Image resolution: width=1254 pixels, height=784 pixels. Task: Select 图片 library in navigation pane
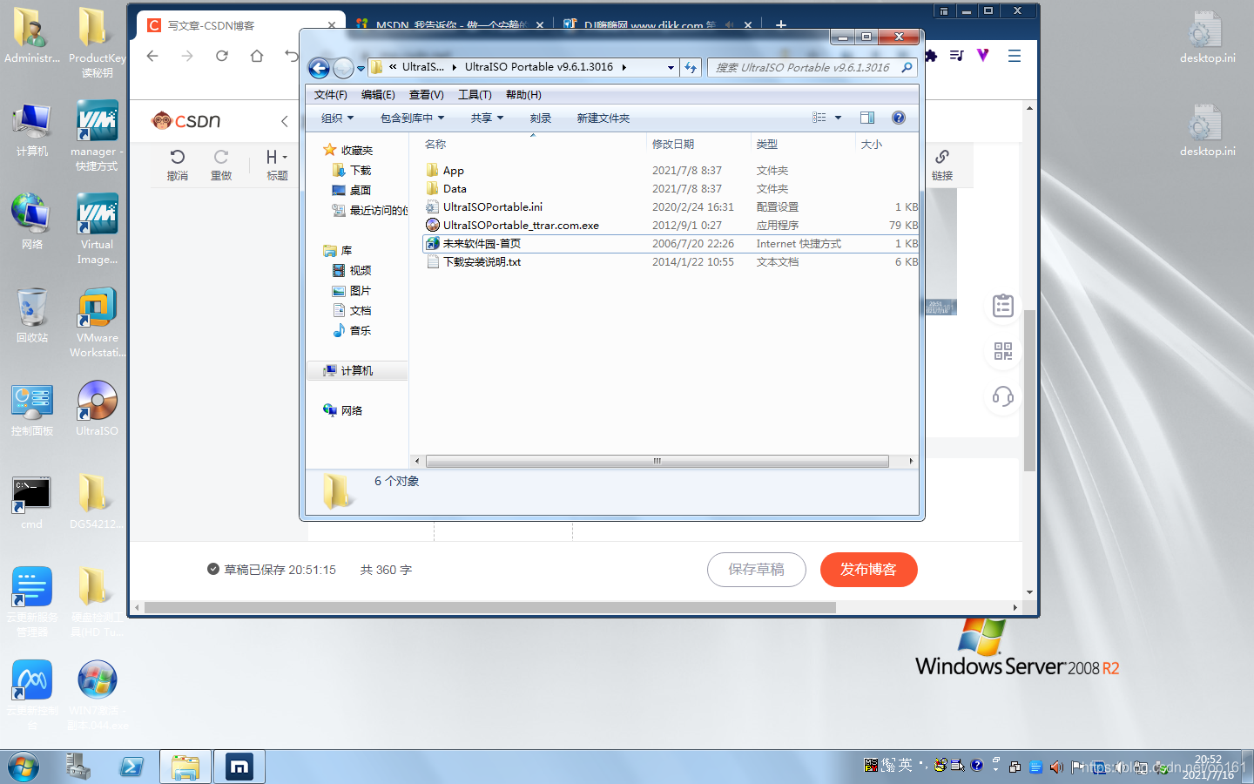tap(360, 290)
